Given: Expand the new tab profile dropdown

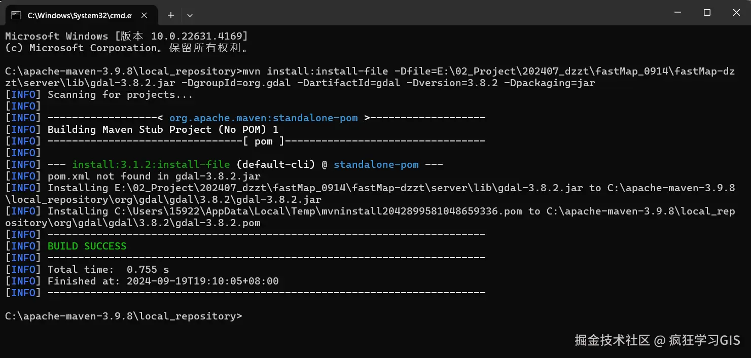Looking at the screenshot, I should (190, 15).
